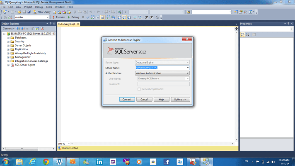Screen dimensions: 295x166
Task: Click into the Server name field
Action: tap(160, 67)
